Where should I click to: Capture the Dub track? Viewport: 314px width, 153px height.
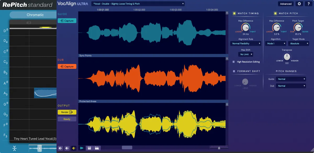point(67,66)
